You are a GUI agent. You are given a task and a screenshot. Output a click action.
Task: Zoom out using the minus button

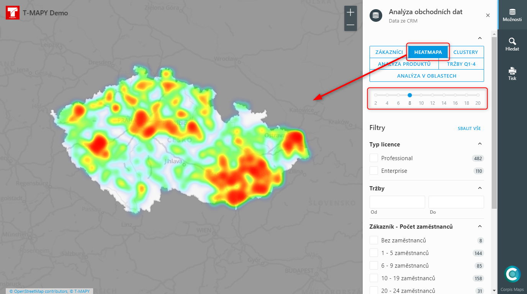click(350, 25)
